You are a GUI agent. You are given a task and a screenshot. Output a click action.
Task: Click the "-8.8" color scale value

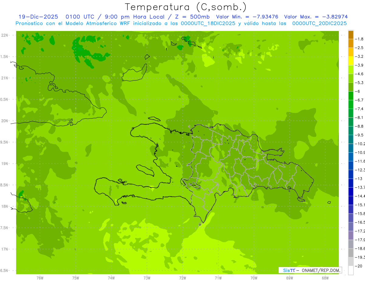tap(359, 126)
